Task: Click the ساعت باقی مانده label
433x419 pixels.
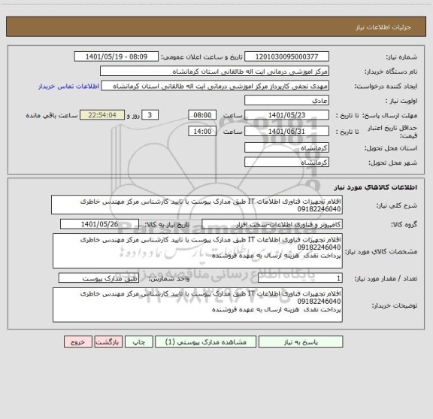Action: [52, 115]
